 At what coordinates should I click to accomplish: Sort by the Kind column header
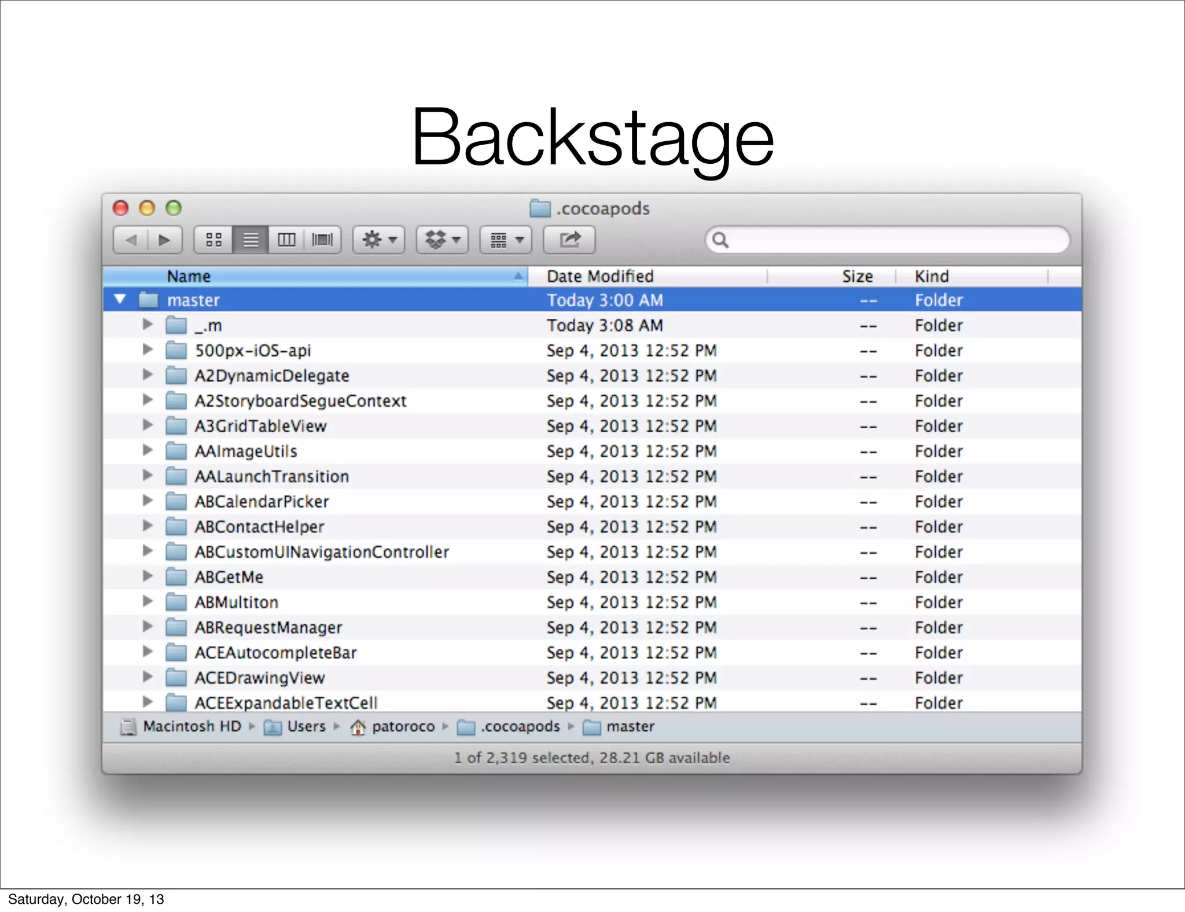tap(972, 277)
